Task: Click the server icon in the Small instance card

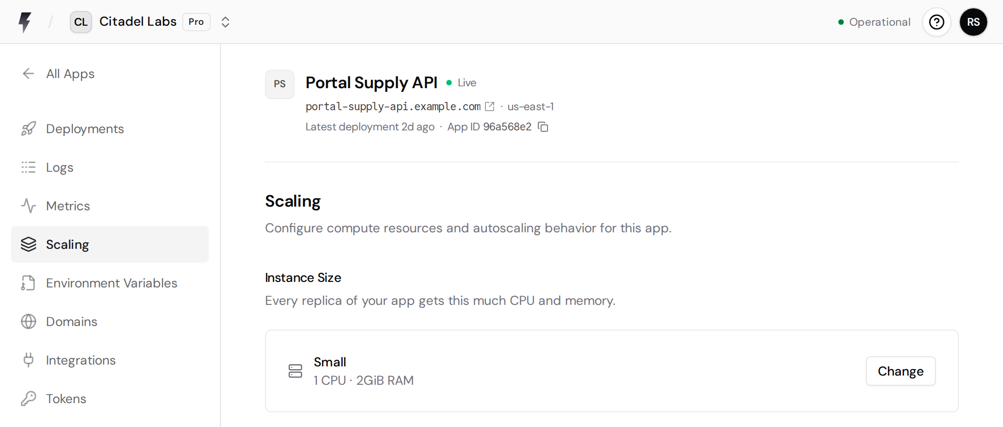Action: pos(295,371)
